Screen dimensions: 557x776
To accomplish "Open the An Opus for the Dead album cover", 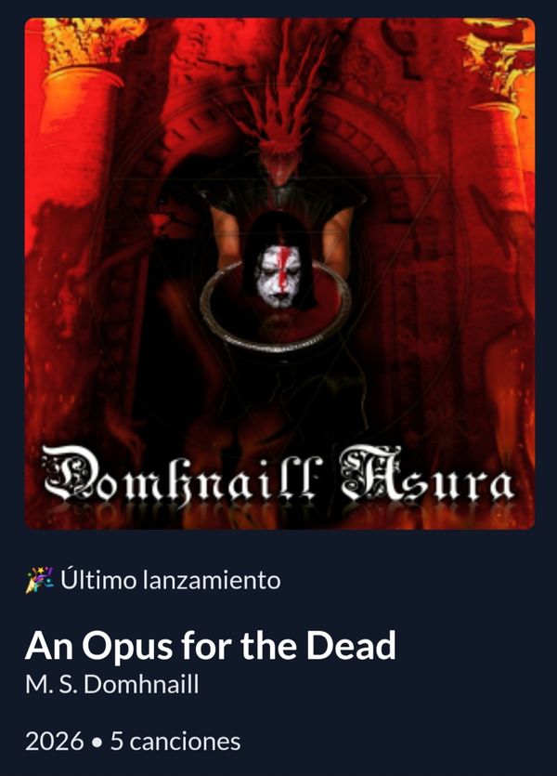I will (x=279, y=273).
